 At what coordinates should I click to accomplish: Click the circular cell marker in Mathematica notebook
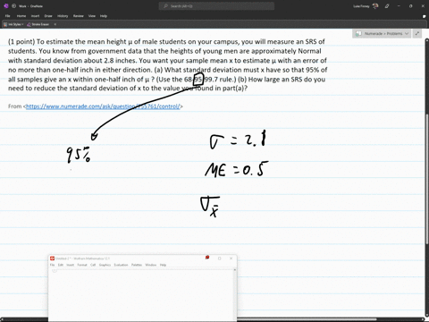pos(55,270)
